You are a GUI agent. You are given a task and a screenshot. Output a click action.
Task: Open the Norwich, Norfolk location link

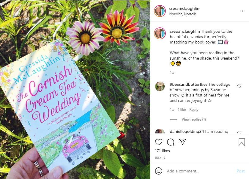click(x=182, y=14)
